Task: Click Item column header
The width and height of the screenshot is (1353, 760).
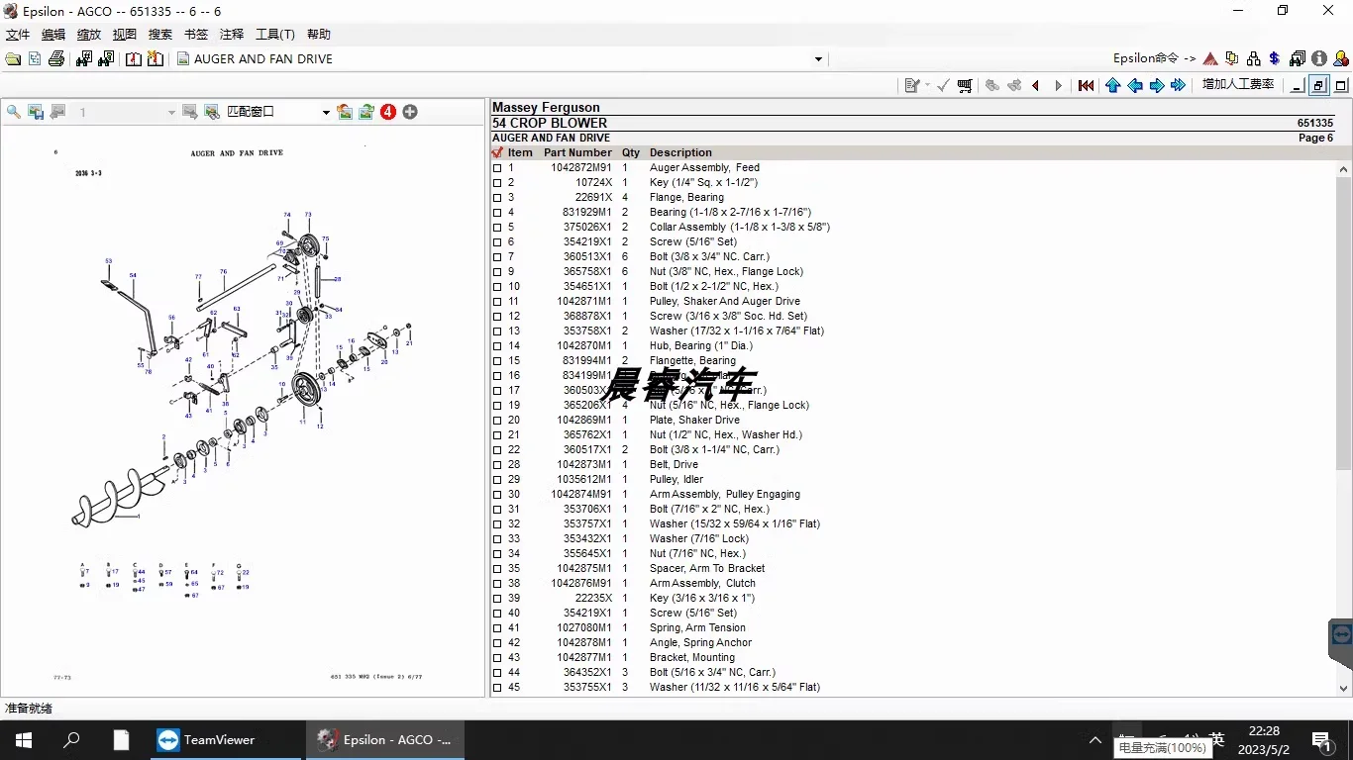Action: click(x=520, y=153)
